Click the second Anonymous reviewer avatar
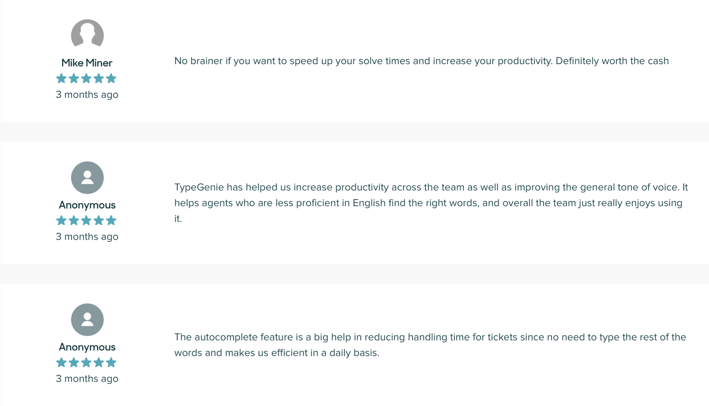 87,319
